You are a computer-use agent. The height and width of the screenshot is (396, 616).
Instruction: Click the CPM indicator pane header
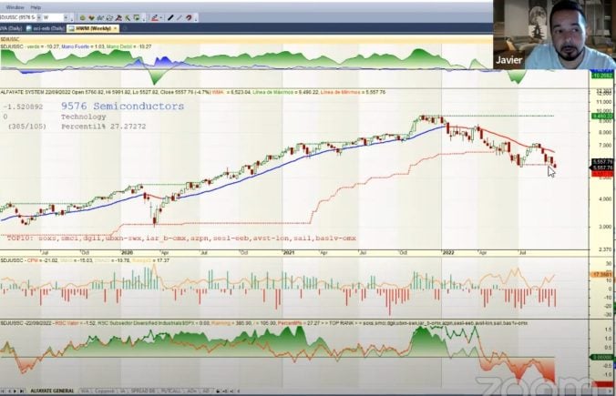point(85,260)
